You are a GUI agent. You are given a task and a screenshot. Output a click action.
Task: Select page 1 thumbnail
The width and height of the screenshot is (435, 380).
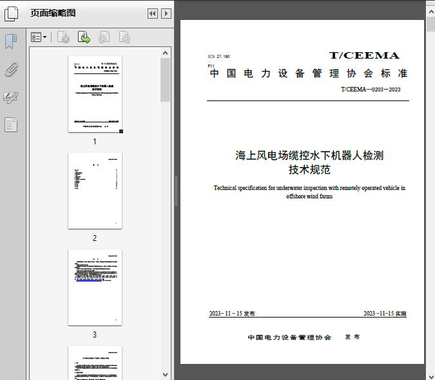pyautogui.click(x=95, y=94)
